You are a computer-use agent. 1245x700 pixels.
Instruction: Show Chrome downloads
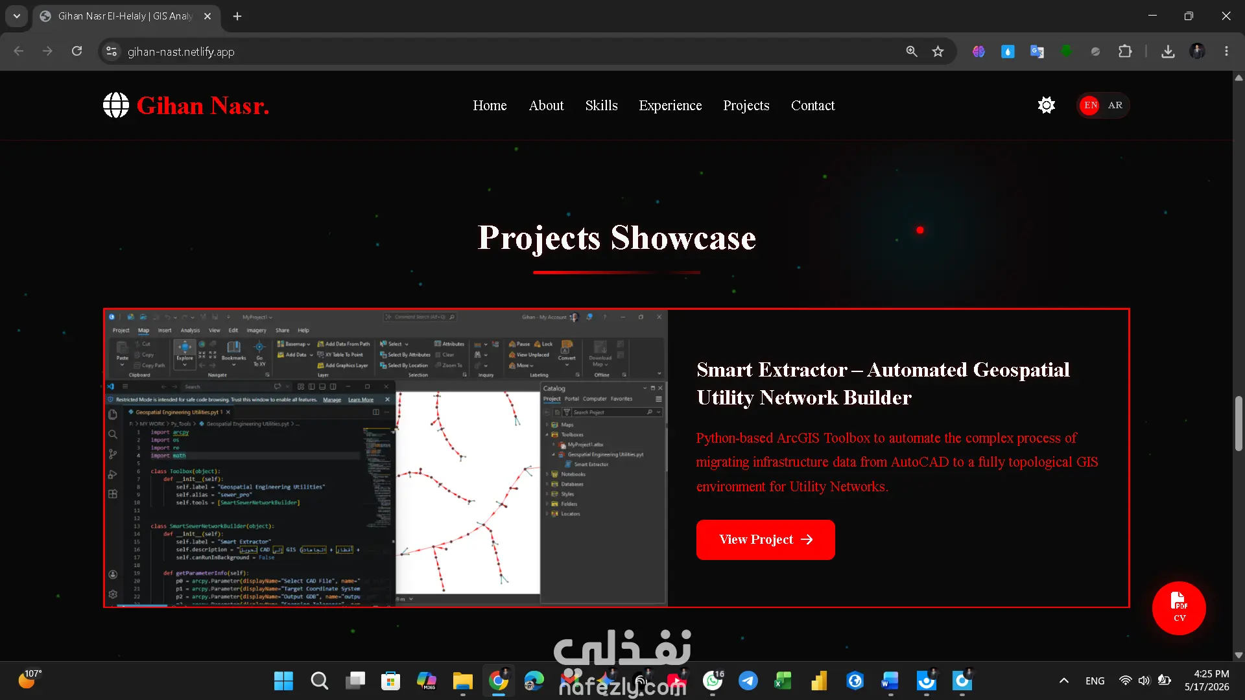tap(1168, 51)
